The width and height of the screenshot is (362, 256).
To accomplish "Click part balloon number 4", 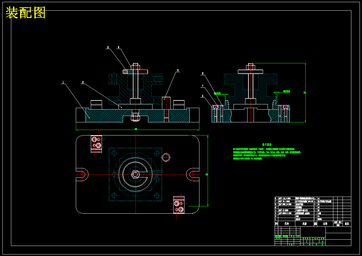I will coord(118,47).
